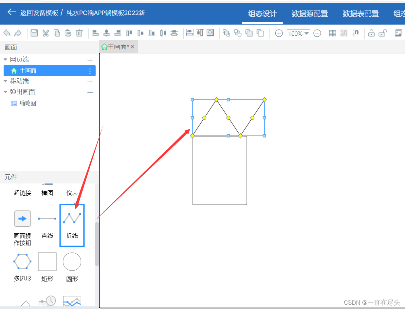Click the equal-width sizing icon
The image size is (405, 309).
190,33
